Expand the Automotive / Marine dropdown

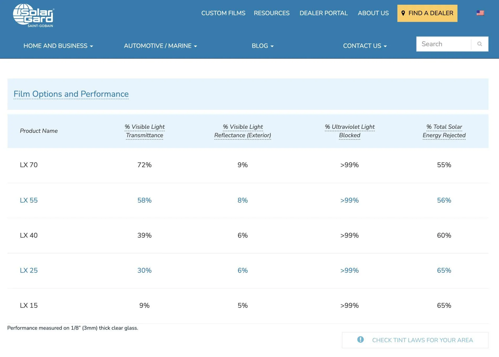(160, 46)
